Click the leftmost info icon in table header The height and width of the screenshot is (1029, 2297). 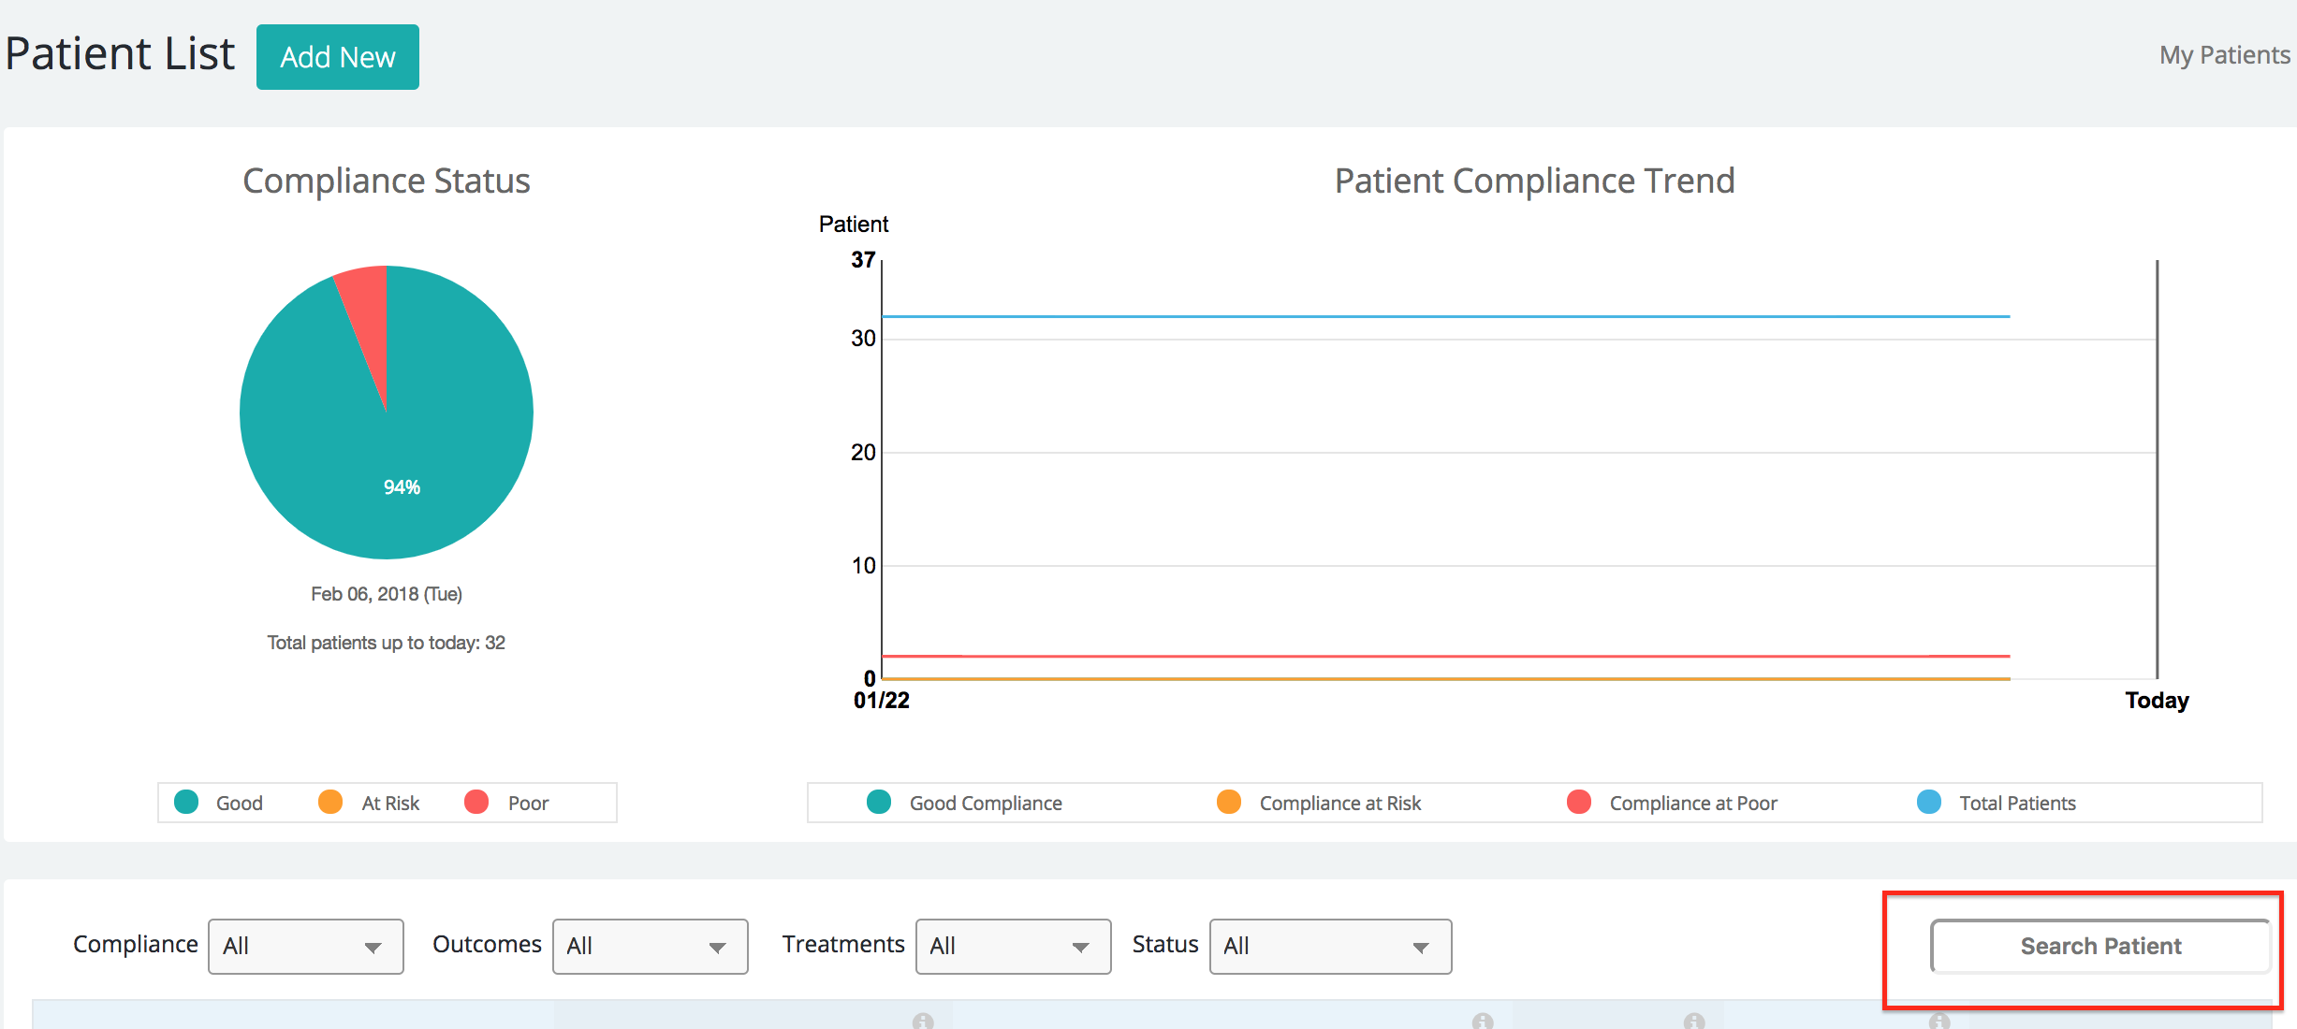(923, 1021)
